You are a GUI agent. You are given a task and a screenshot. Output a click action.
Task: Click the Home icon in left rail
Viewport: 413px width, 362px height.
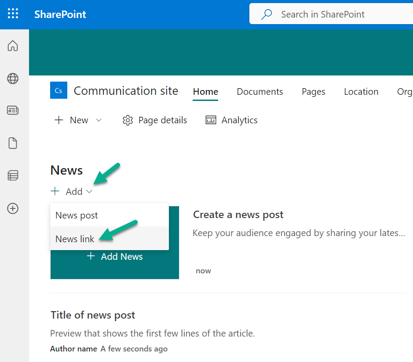13,46
